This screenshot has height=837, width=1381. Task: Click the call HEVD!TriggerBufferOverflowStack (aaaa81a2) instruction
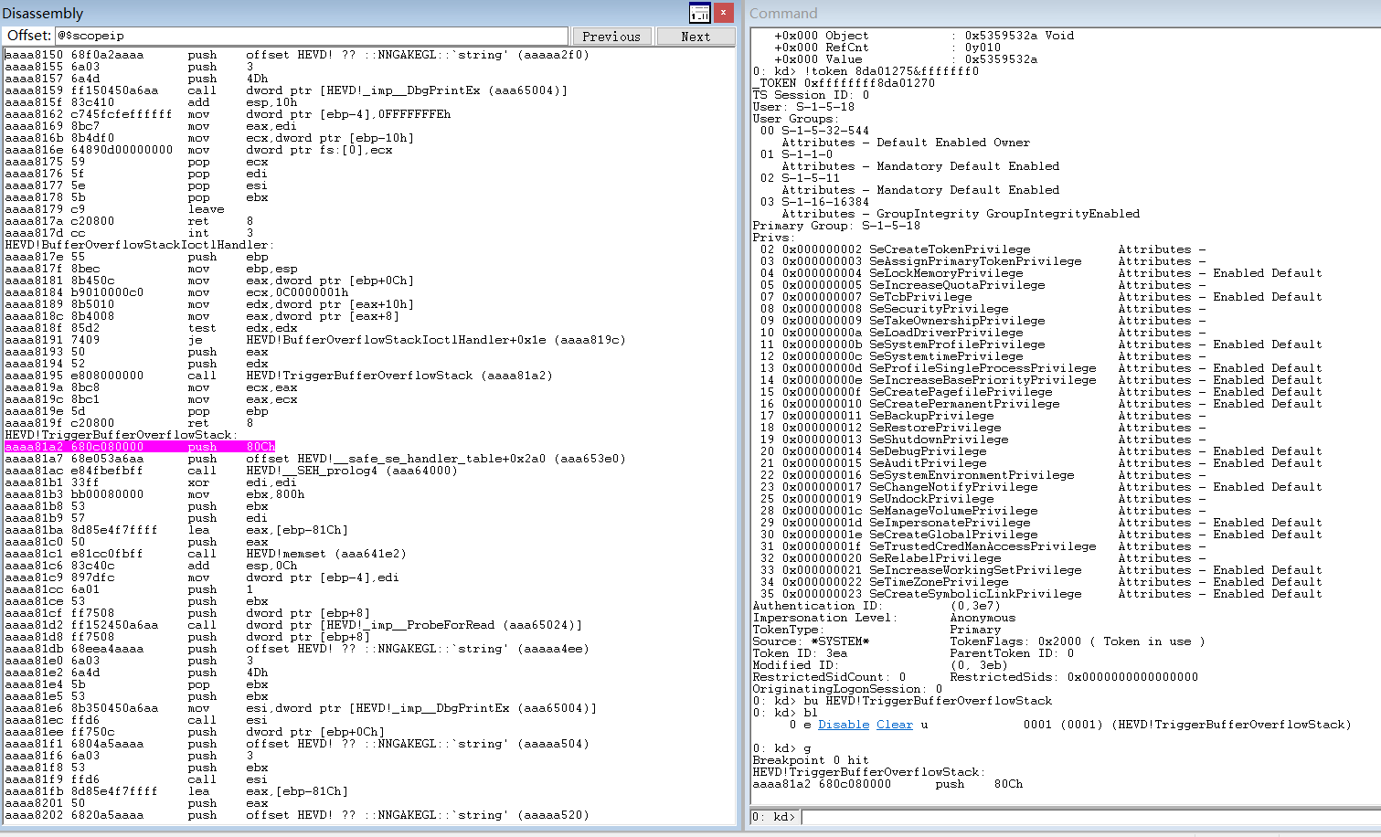tap(279, 376)
